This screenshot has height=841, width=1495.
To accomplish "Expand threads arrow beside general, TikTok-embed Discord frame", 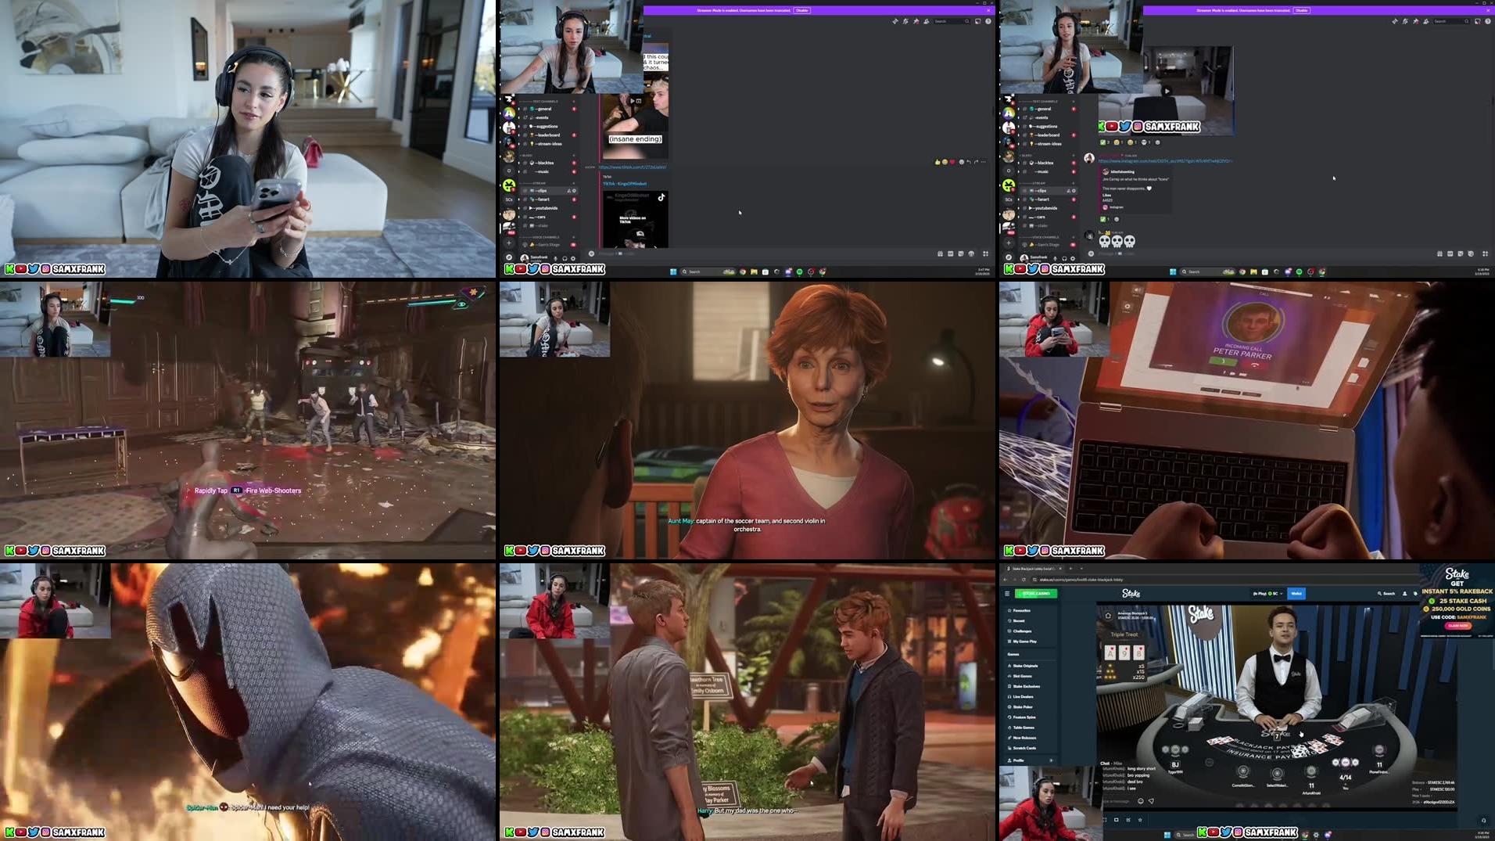I will (518, 109).
